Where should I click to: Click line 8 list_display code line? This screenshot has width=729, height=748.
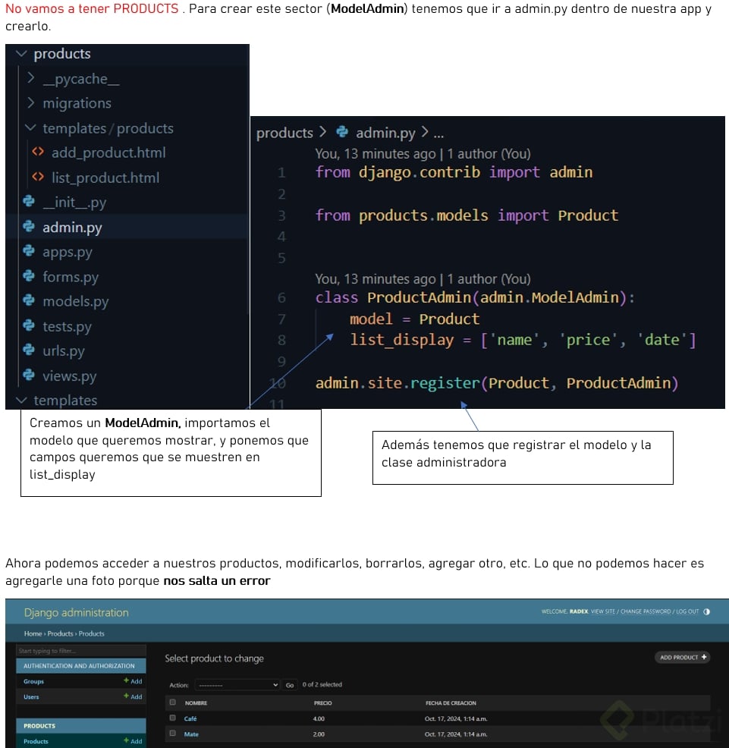pos(523,340)
